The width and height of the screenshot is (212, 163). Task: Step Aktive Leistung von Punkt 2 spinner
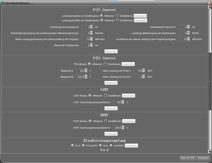coord(144,77)
